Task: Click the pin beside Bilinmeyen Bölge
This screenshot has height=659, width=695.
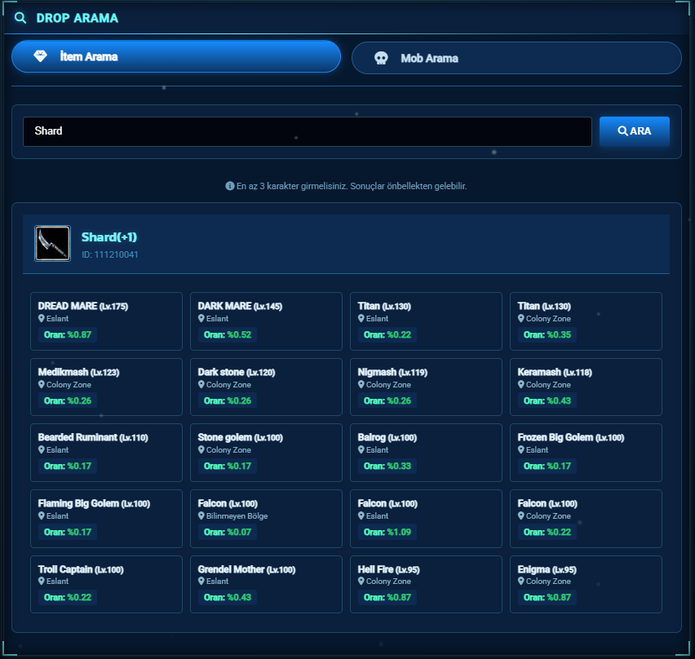Action: tap(201, 515)
